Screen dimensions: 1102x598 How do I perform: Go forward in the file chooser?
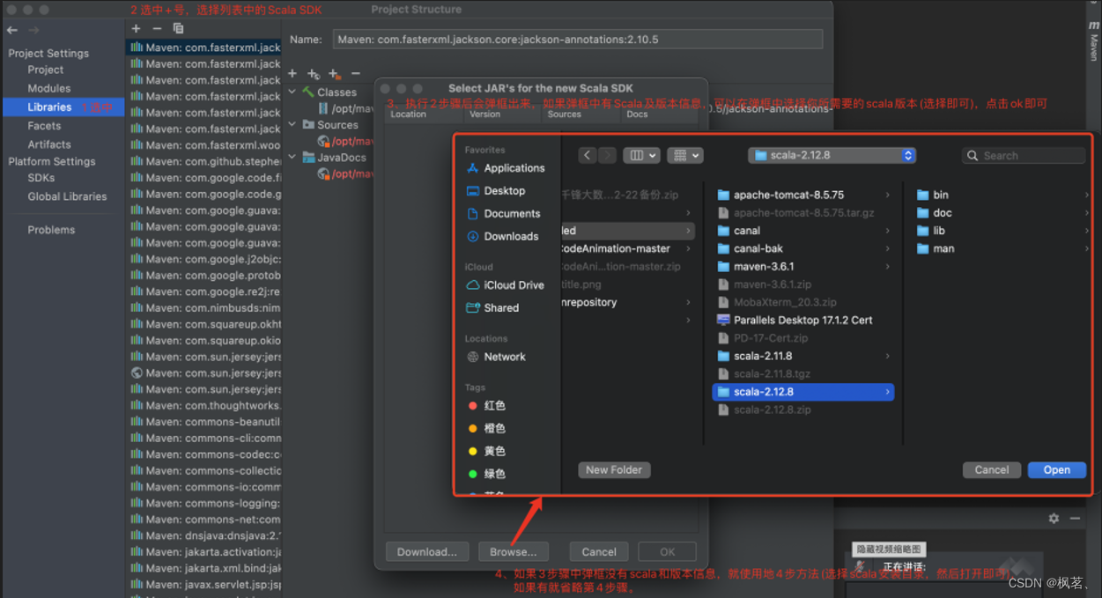(608, 155)
